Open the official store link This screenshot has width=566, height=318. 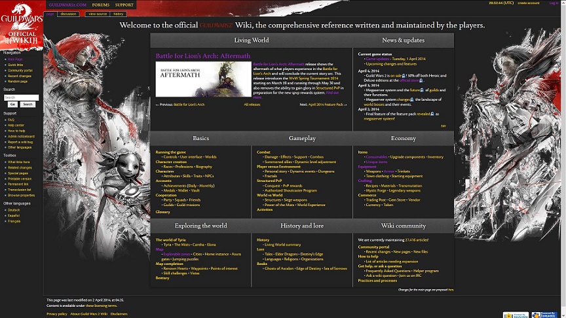(409, 80)
